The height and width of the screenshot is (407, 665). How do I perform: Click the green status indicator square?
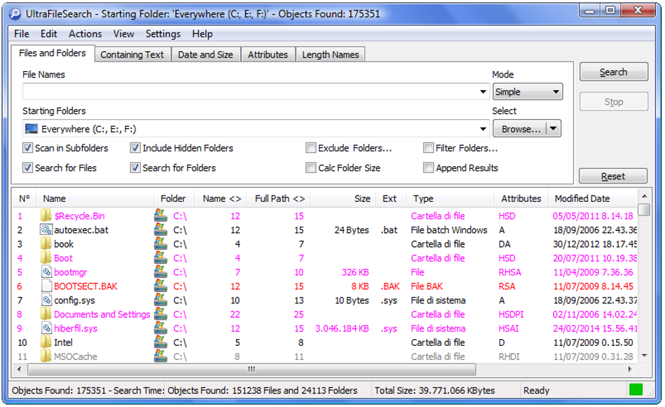(x=636, y=389)
